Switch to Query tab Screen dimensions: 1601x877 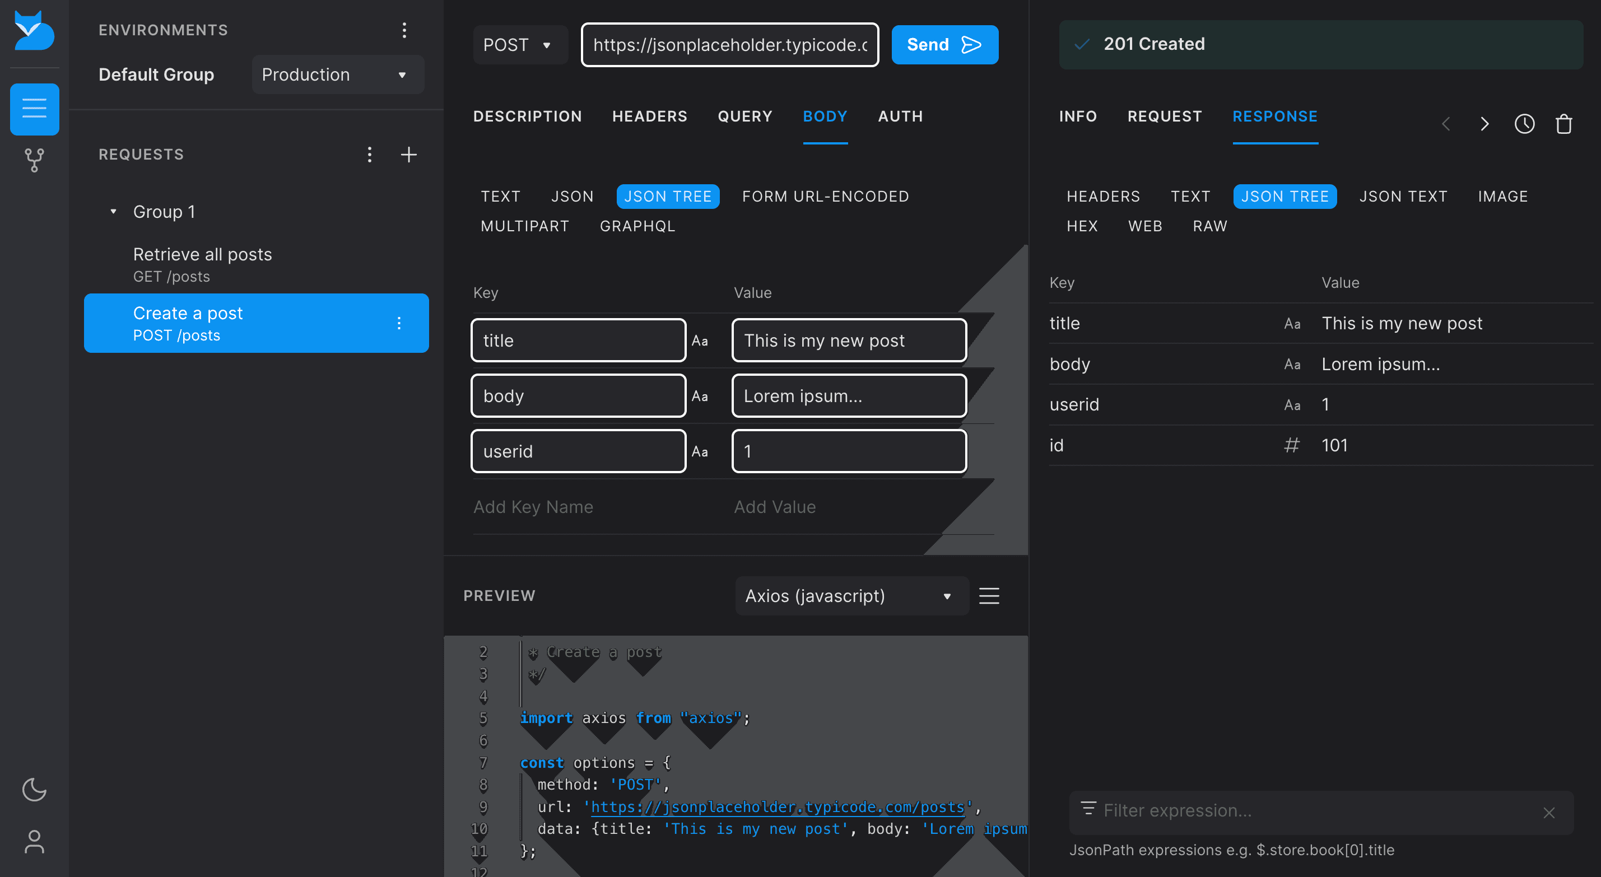(x=744, y=116)
